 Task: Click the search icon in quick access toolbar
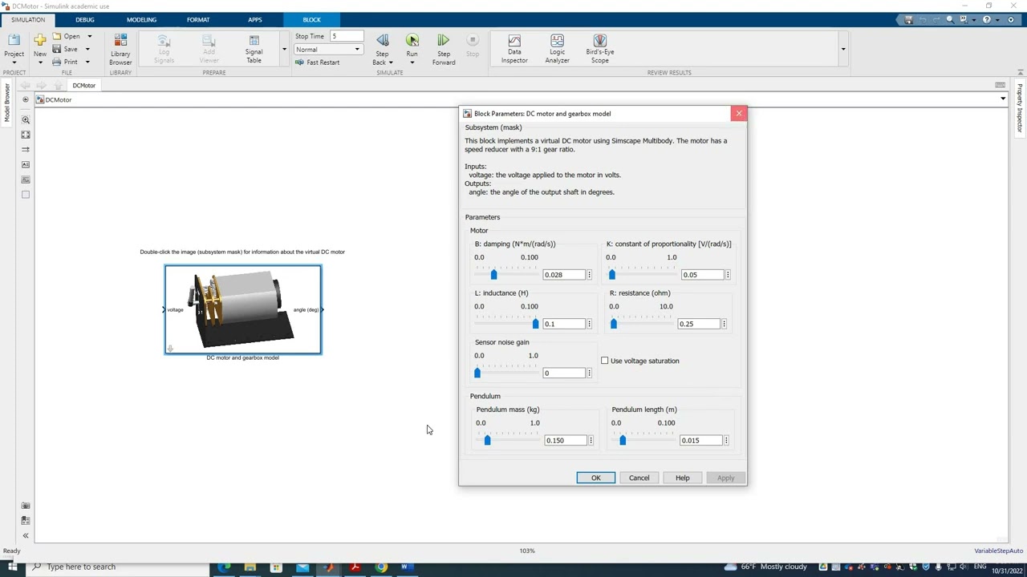pyautogui.click(x=949, y=20)
